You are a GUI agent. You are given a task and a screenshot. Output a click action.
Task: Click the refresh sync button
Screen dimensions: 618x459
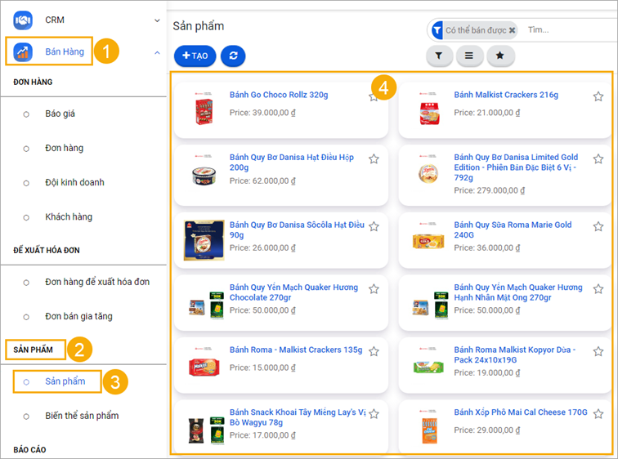click(x=233, y=56)
